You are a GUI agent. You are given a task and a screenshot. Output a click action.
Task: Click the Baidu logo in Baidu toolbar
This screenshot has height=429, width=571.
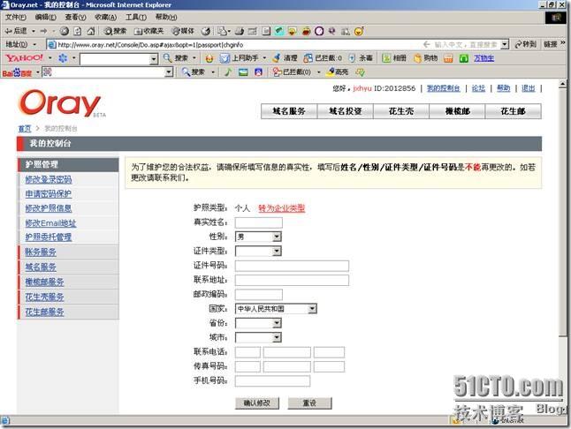tap(17, 72)
